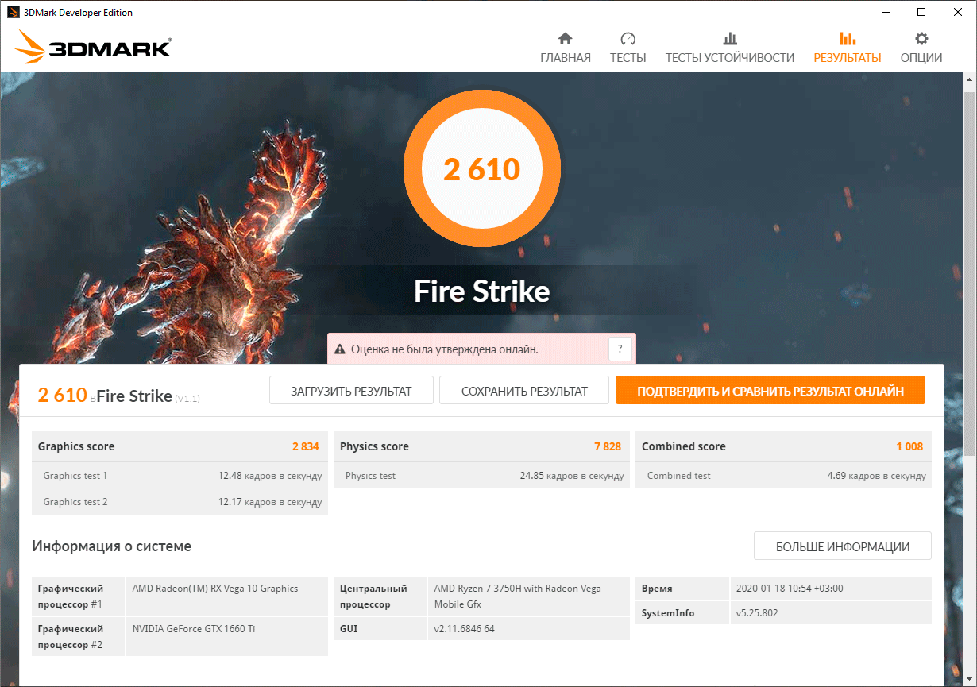977x687 pixels.
Task: Close the 3DMark Developer Edition window
Action: pos(958,12)
